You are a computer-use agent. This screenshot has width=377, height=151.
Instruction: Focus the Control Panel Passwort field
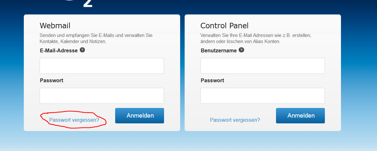pyautogui.click(x=262, y=95)
